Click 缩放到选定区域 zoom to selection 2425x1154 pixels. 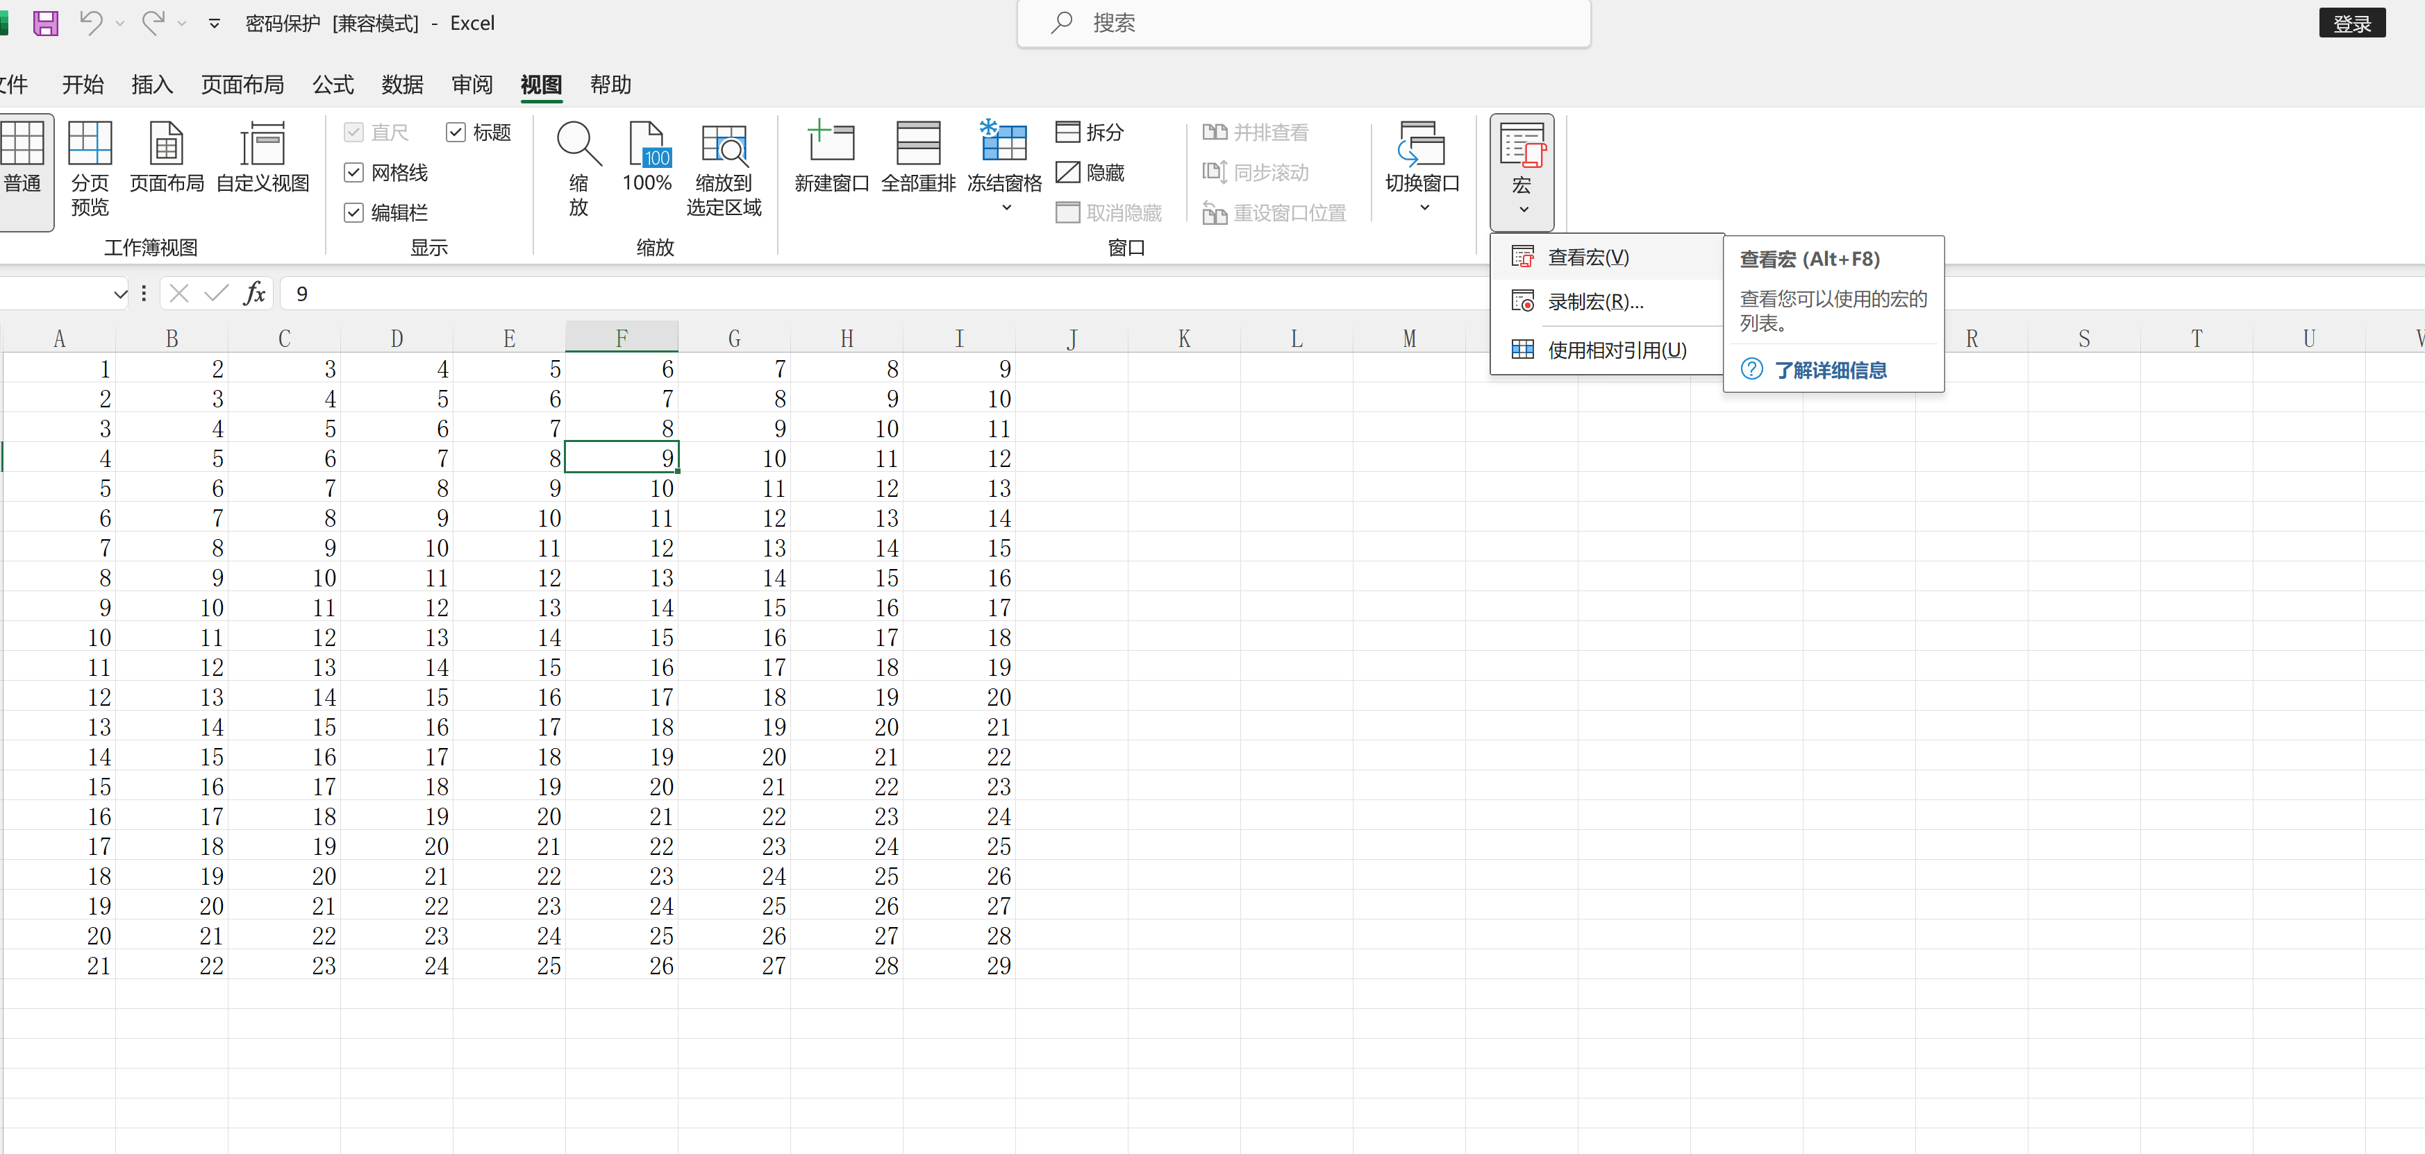(724, 169)
